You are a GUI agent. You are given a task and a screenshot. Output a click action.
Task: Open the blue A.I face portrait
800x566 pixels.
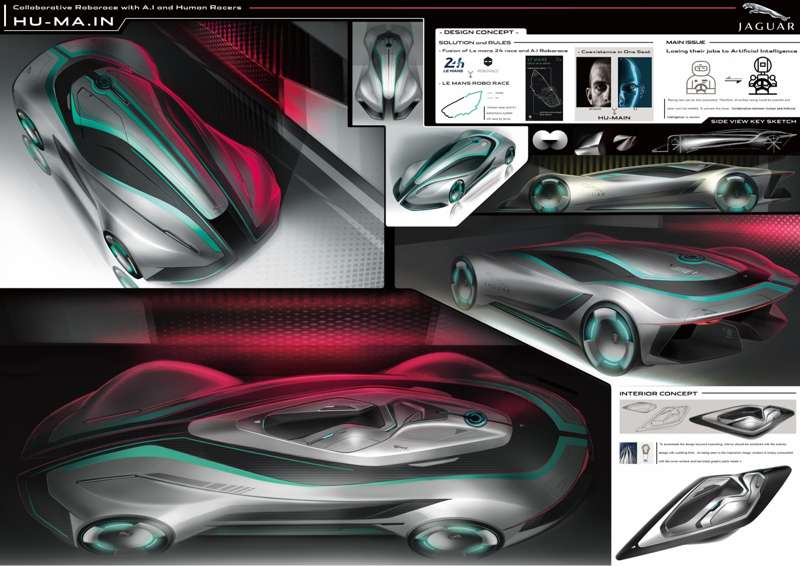(x=634, y=82)
